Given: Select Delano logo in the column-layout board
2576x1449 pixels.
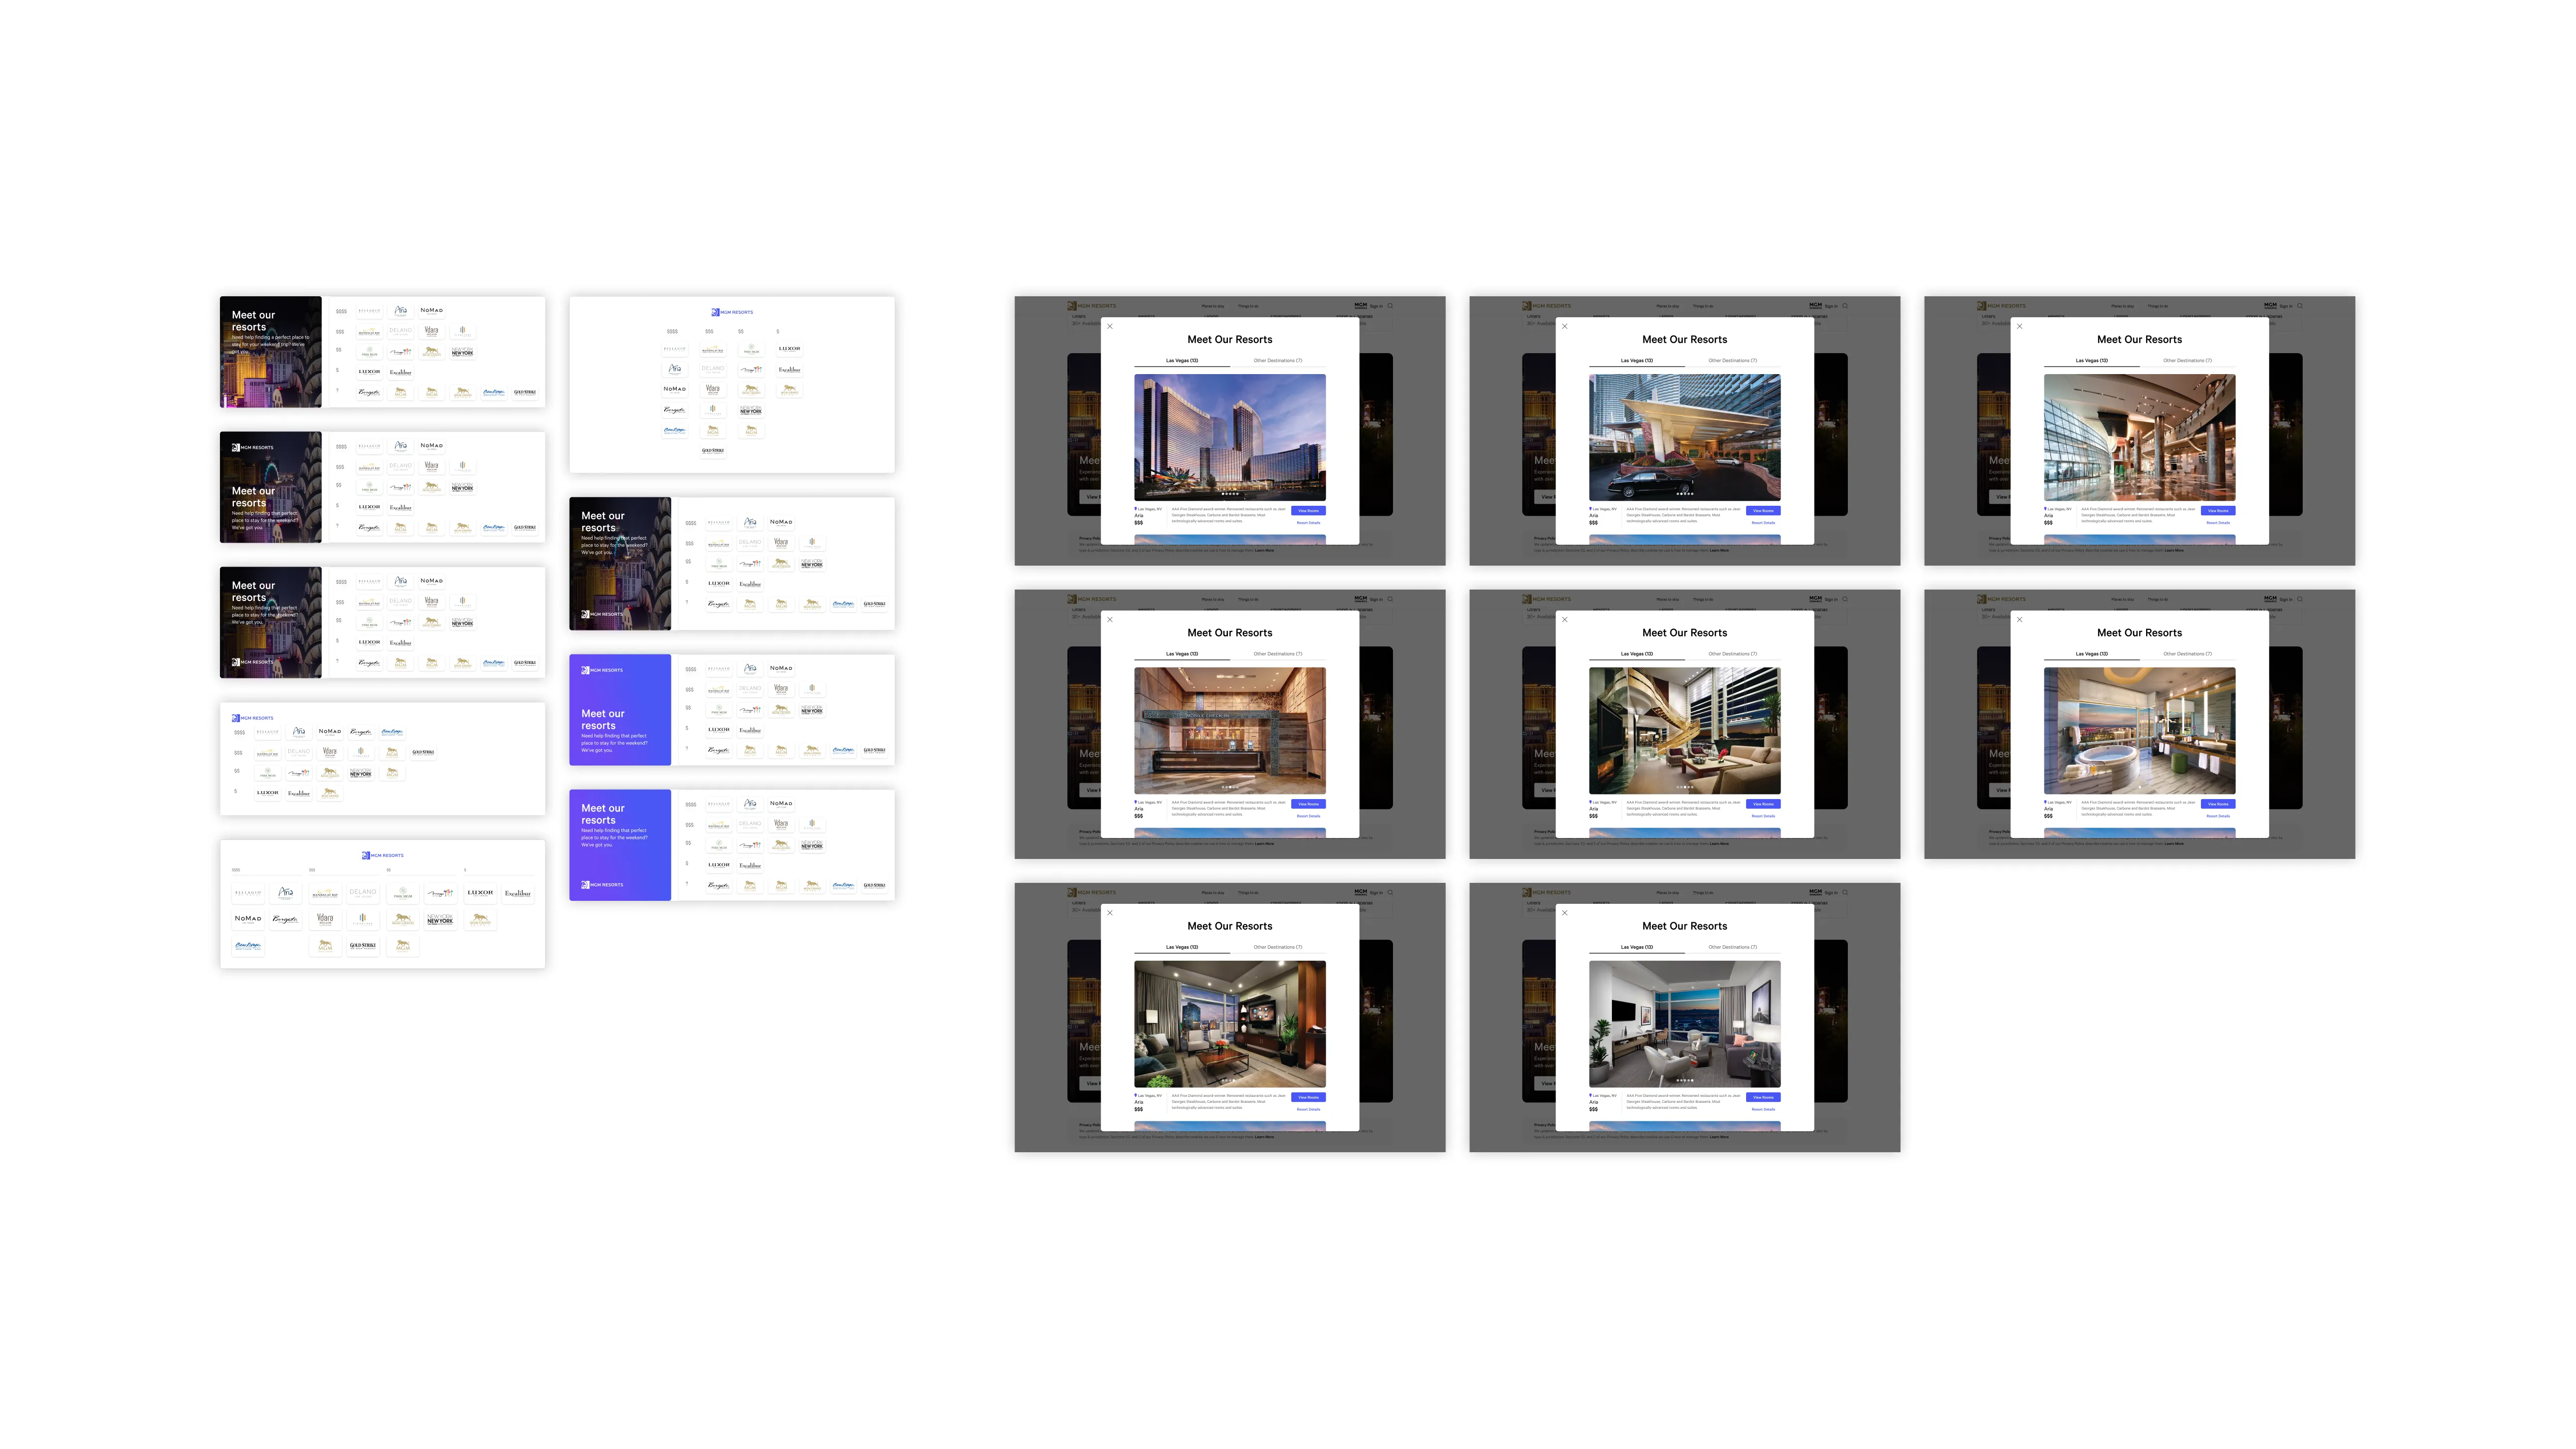Looking at the screenshot, I should pos(713,370).
